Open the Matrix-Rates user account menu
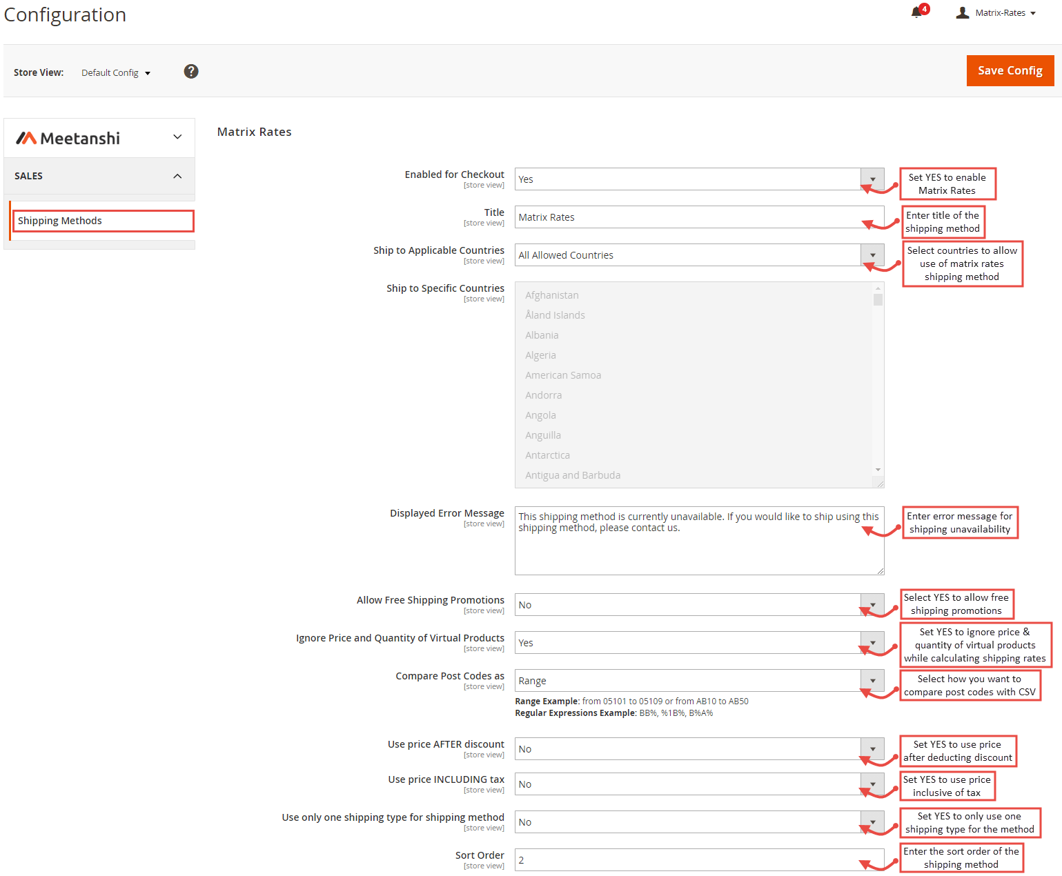The image size is (1062, 876). pos(996,13)
